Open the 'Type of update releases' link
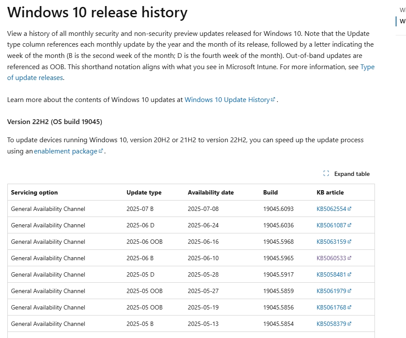The width and height of the screenshot is (406, 338). click(35, 77)
